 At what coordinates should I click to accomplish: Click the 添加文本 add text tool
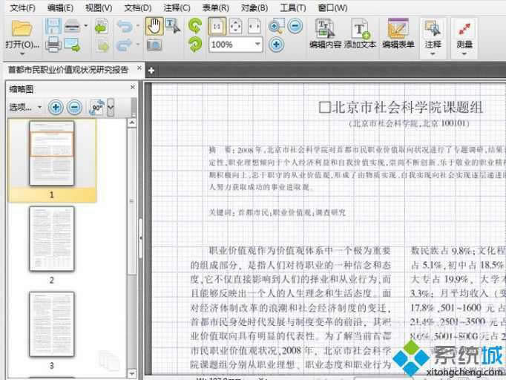coord(360,33)
